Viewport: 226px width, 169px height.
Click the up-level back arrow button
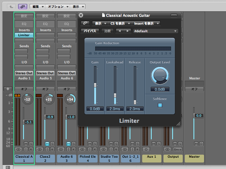point(11,6)
